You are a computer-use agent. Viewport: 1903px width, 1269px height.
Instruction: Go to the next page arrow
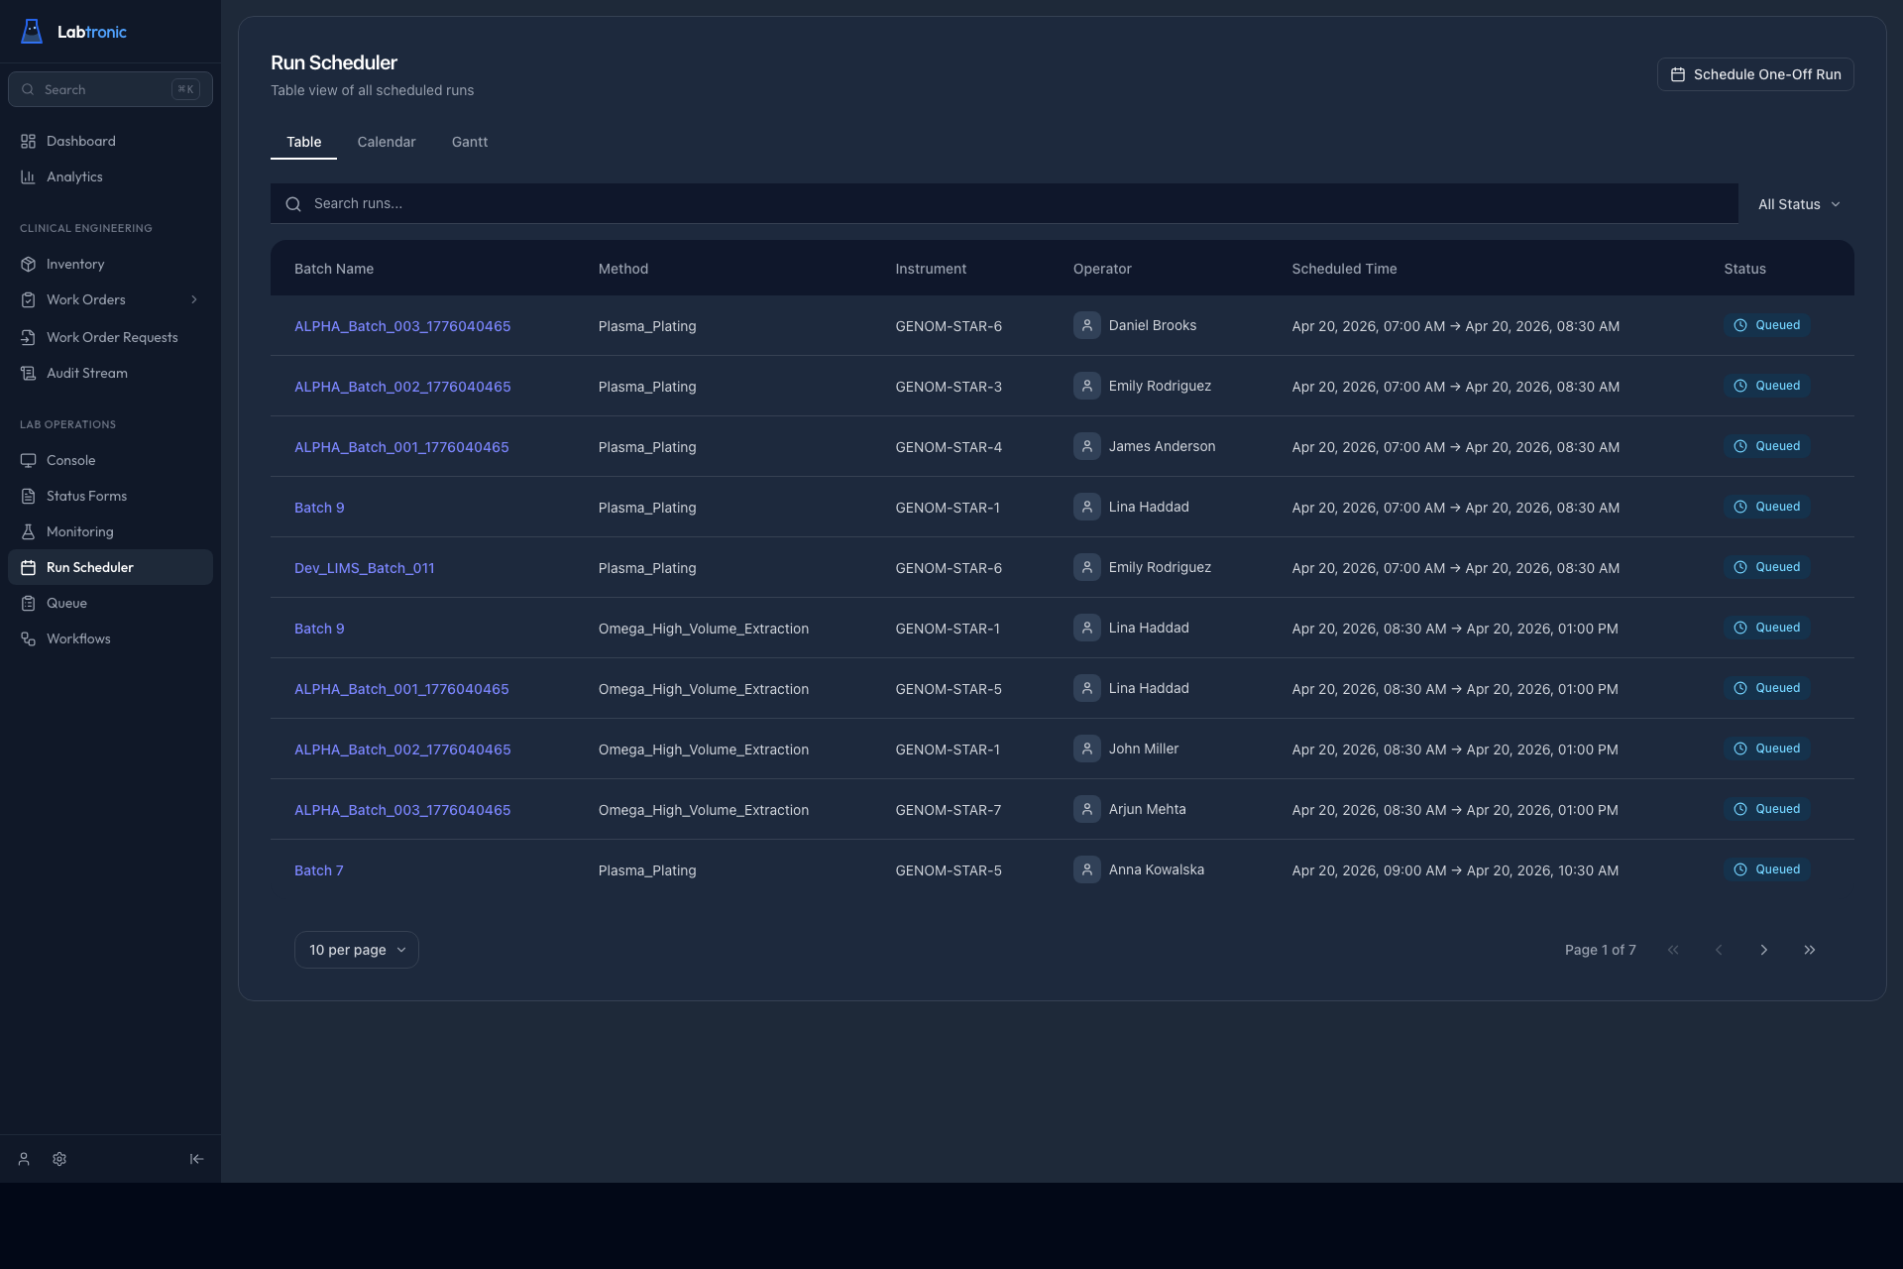coord(1763,950)
